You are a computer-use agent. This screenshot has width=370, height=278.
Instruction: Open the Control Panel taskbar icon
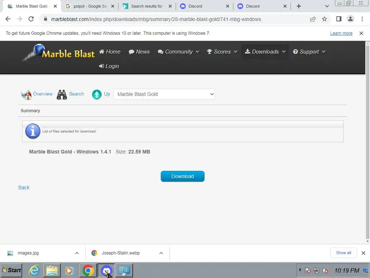pos(124,270)
